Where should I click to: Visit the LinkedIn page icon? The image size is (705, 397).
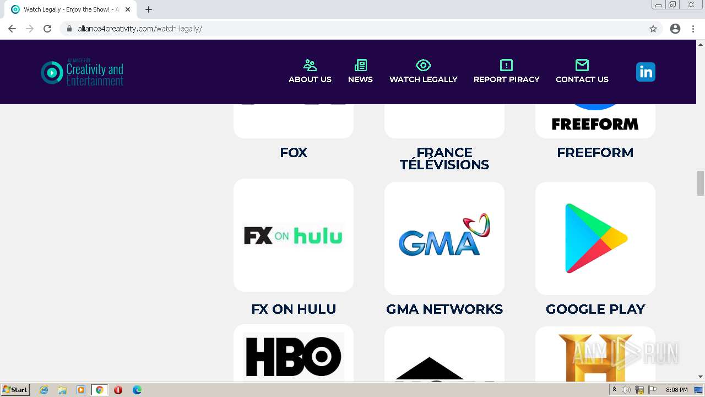click(x=646, y=72)
